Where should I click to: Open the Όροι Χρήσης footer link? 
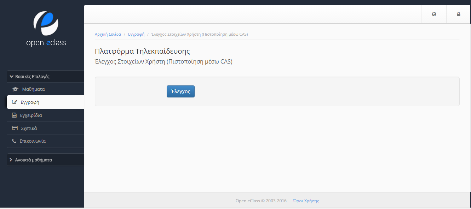[306, 201]
